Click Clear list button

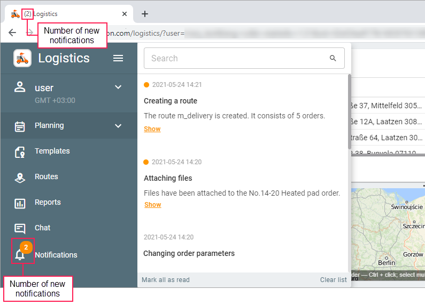(x=333, y=280)
